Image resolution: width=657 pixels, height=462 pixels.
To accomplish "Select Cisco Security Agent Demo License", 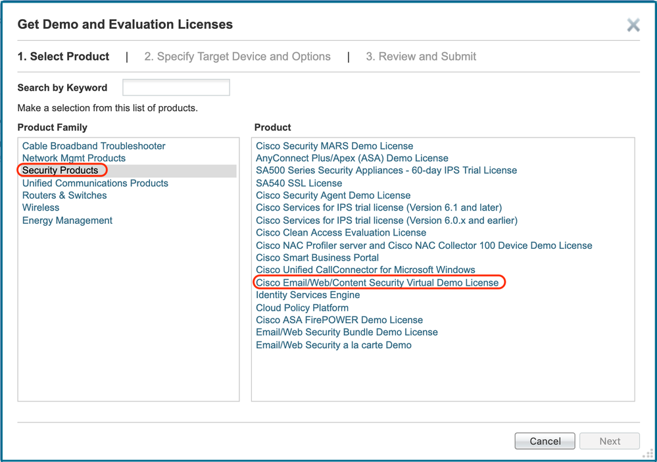I will pyautogui.click(x=333, y=195).
